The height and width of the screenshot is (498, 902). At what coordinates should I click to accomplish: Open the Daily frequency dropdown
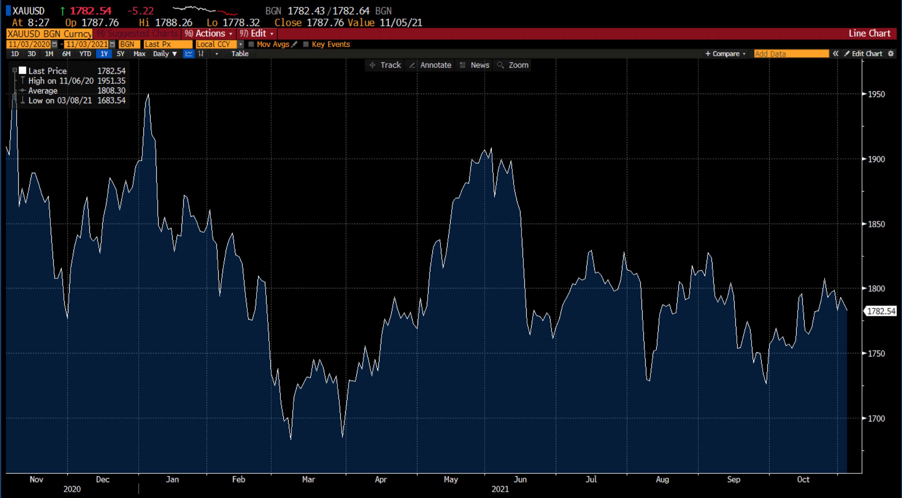[165, 53]
